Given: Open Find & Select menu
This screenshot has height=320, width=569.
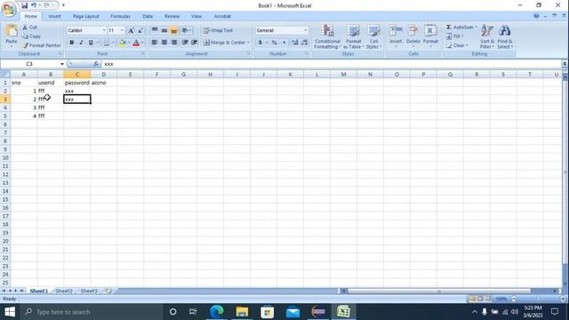Looking at the screenshot, I should [505, 36].
